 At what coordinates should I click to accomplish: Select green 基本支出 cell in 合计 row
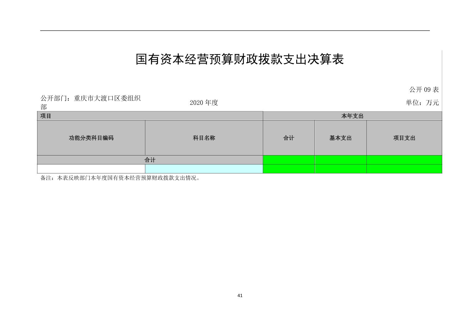(340, 160)
